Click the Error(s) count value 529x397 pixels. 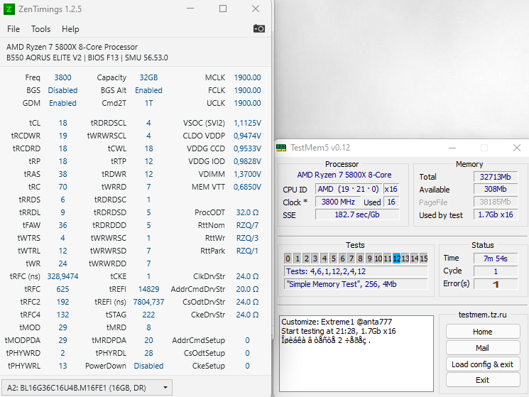click(495, 284)
